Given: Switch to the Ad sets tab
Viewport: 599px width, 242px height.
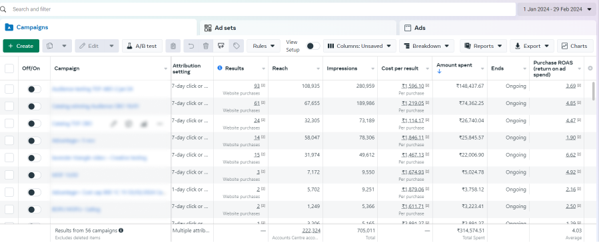Looking at the screenshot, I should click(298, 28).
